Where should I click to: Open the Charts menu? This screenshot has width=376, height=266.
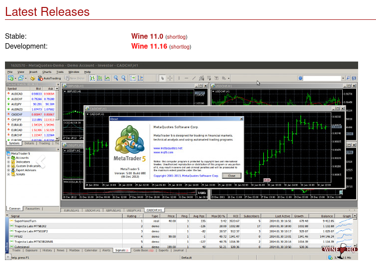click(x=47, y=72)
